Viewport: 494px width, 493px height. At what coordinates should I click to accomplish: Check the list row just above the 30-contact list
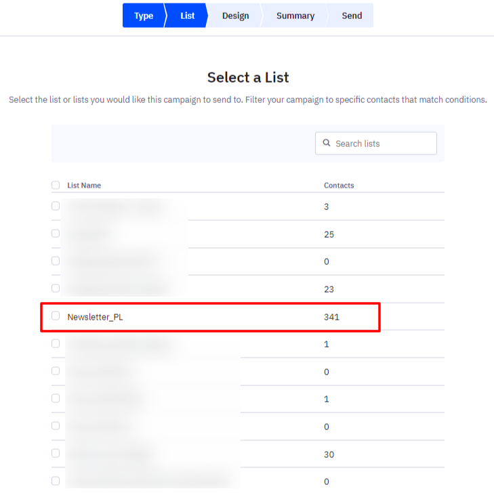pos(56,426)
